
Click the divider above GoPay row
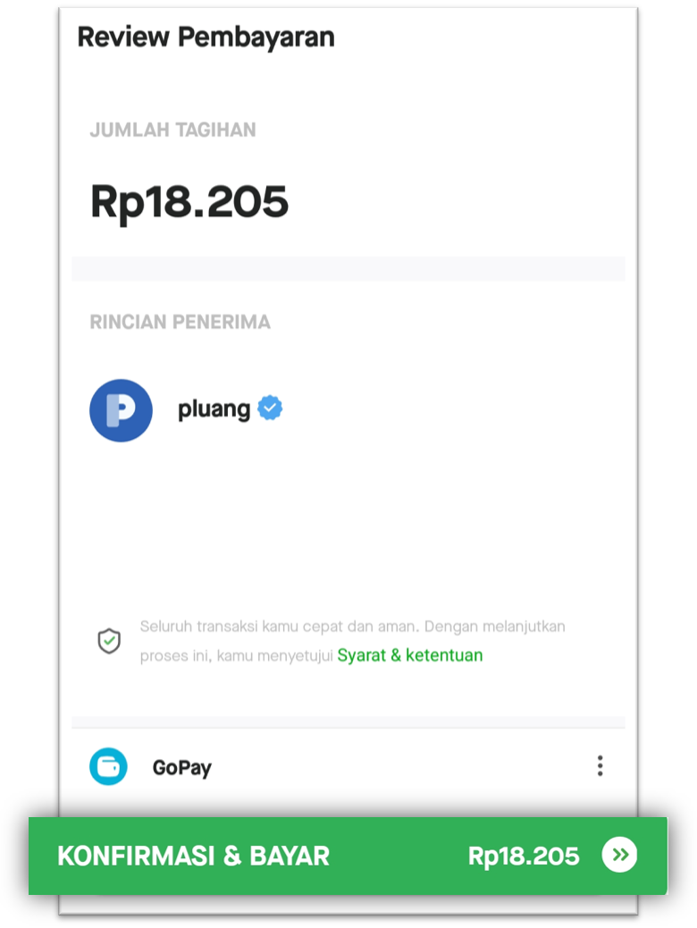(348, 722)
